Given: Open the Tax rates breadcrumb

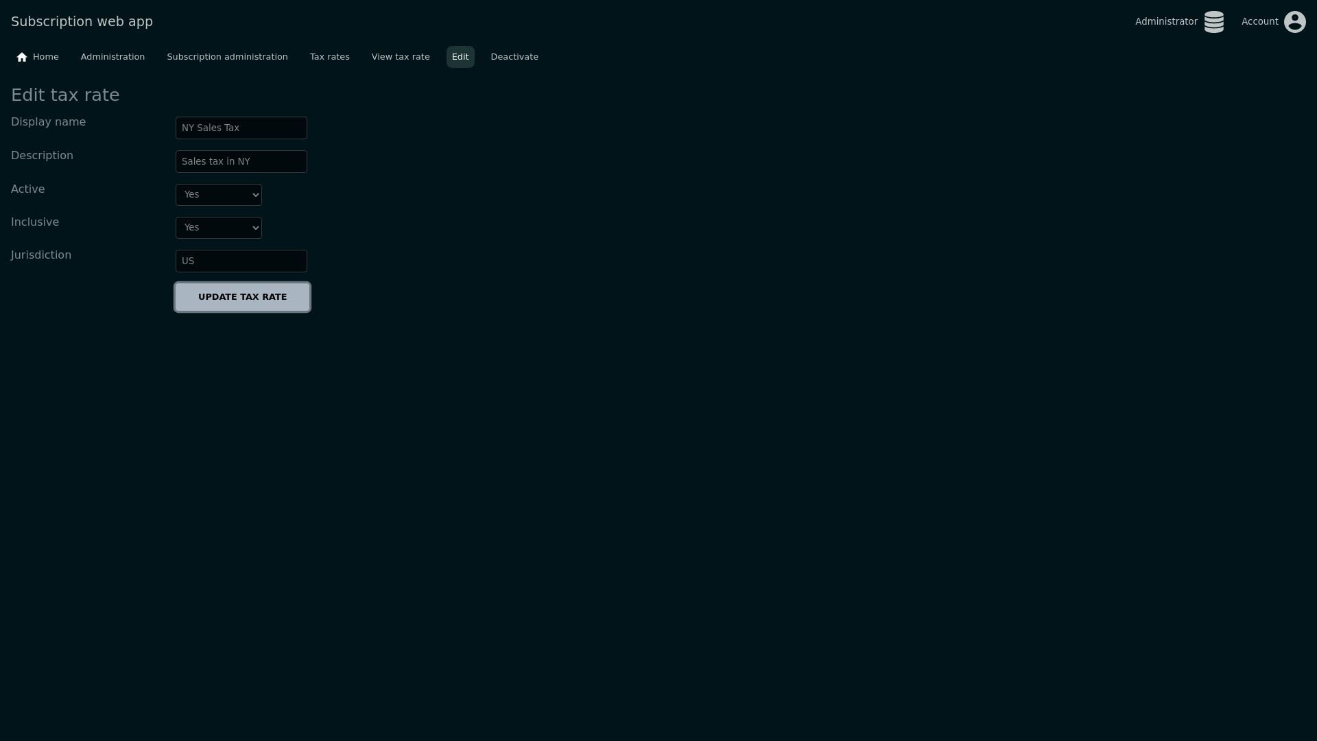Looking at the screenshot, I should click(329, 57).
